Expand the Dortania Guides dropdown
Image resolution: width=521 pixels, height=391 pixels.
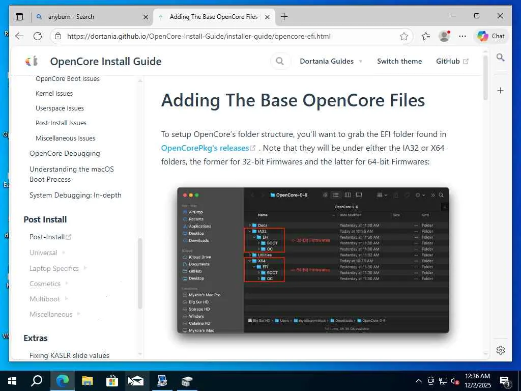point(331,61)
